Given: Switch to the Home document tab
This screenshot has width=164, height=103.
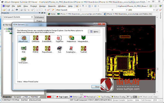Looking at the screenshot, I should click(x=51, y=14).
